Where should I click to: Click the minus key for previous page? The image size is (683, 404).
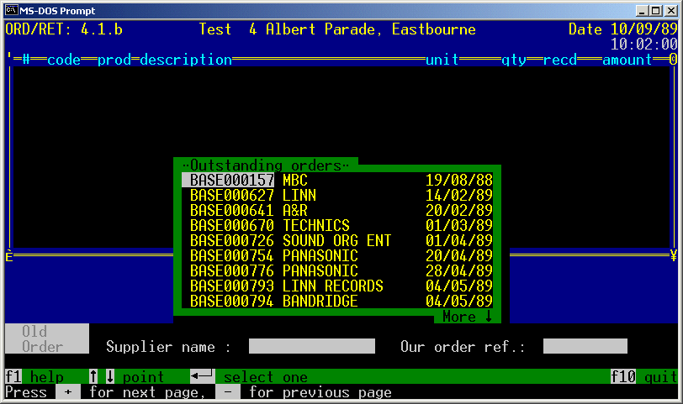pos(228,392)
